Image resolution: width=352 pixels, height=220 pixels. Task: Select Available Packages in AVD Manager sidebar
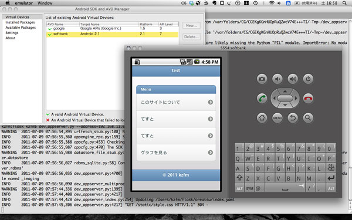pos(21,28)
